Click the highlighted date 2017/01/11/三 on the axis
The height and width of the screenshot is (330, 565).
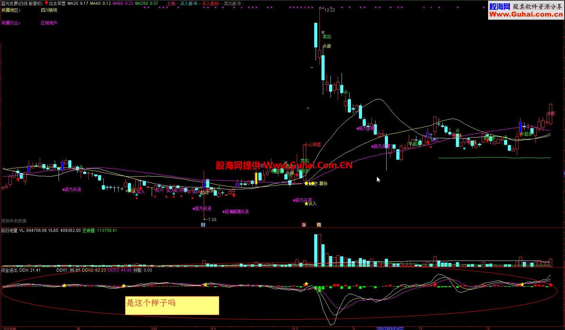390,328
